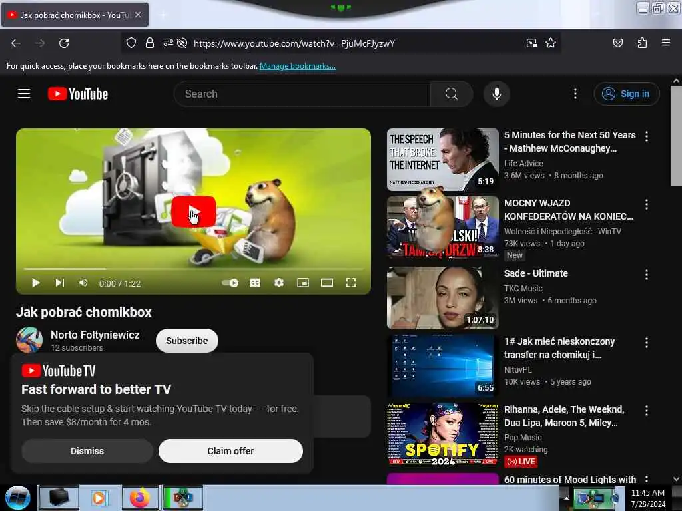
Task: Toggle autoplay switch in player
Action: (230, 283)
